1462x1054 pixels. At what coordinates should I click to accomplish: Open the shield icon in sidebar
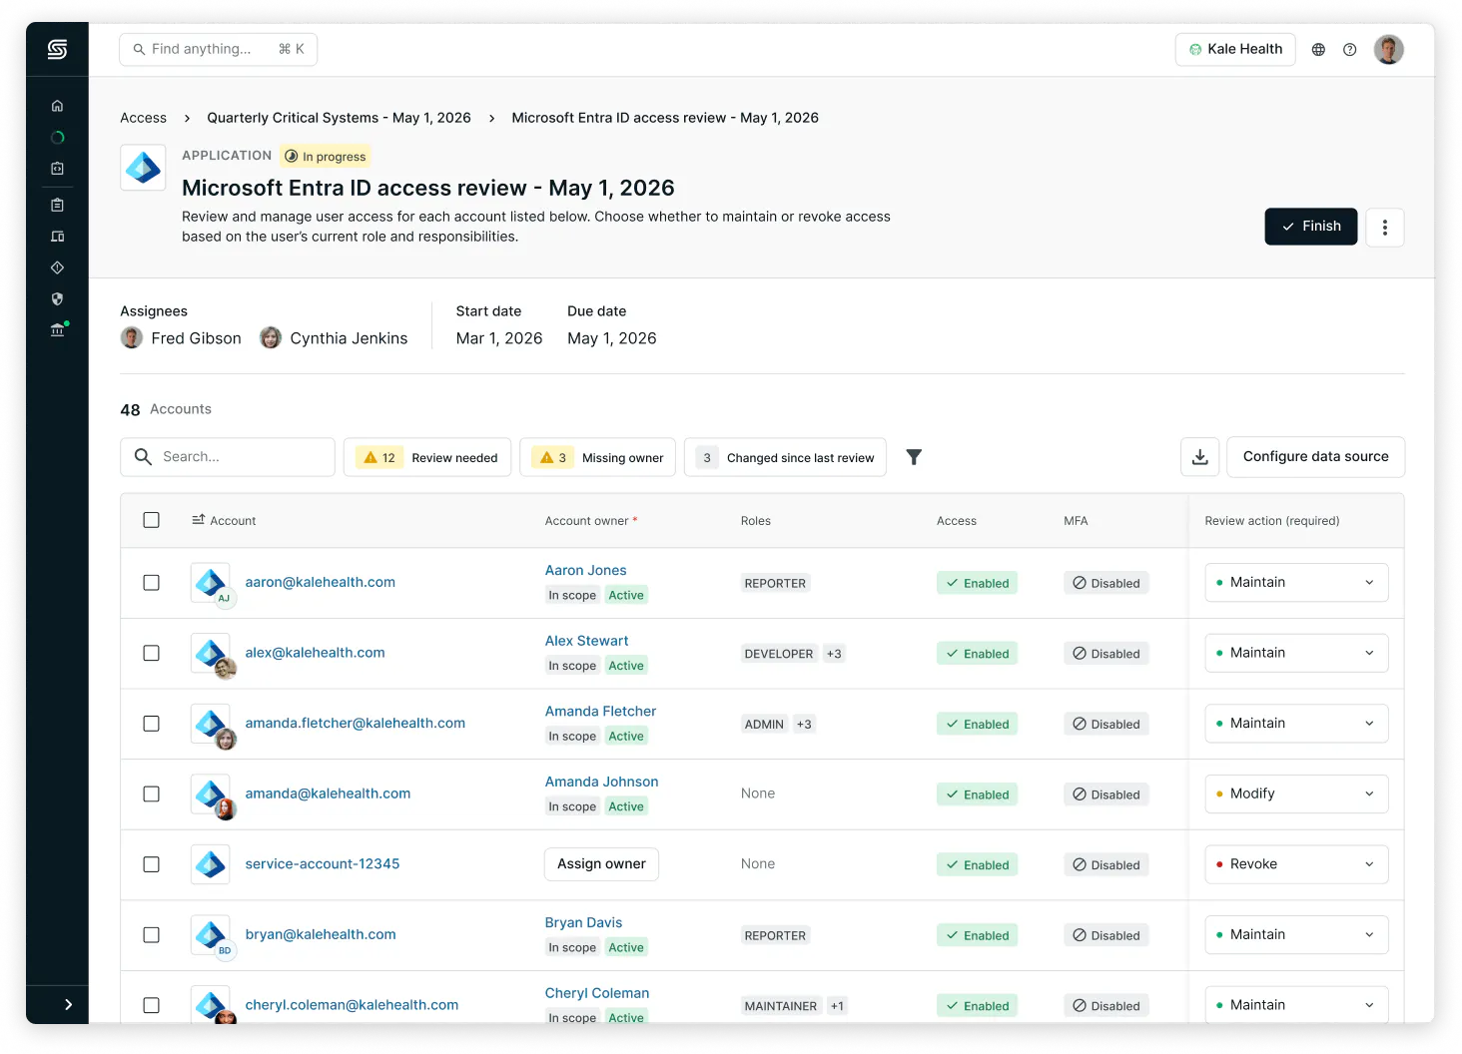(57, 298)
